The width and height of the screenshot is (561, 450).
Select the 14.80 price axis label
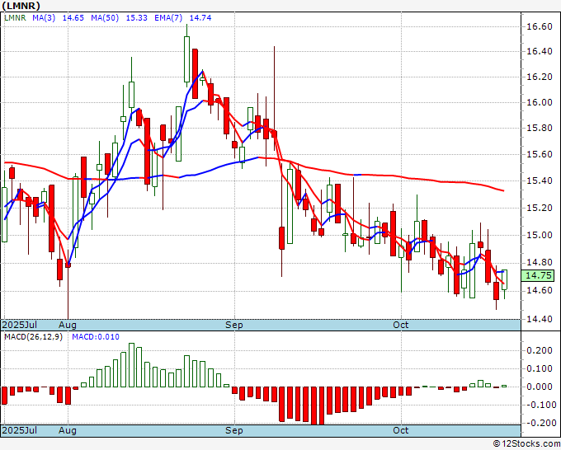click(540, 263)
